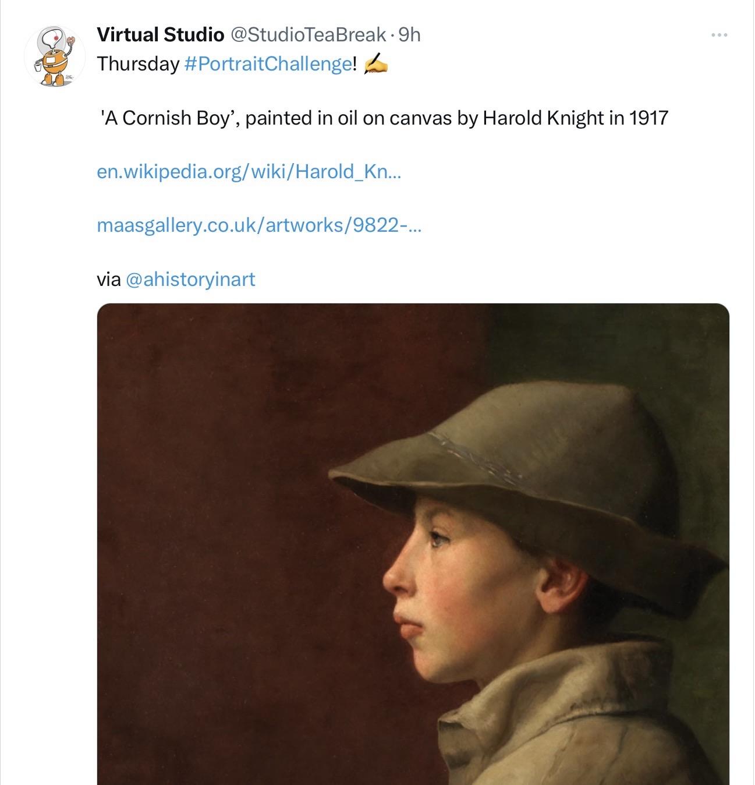The image size is (755, 785).
Task: Open the @StudioTeaBreak handle
Action: click(308, 35)
